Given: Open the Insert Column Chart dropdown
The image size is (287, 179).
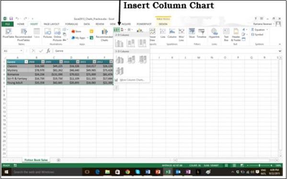Looking at the screenshot, I should tap(116, 30).
